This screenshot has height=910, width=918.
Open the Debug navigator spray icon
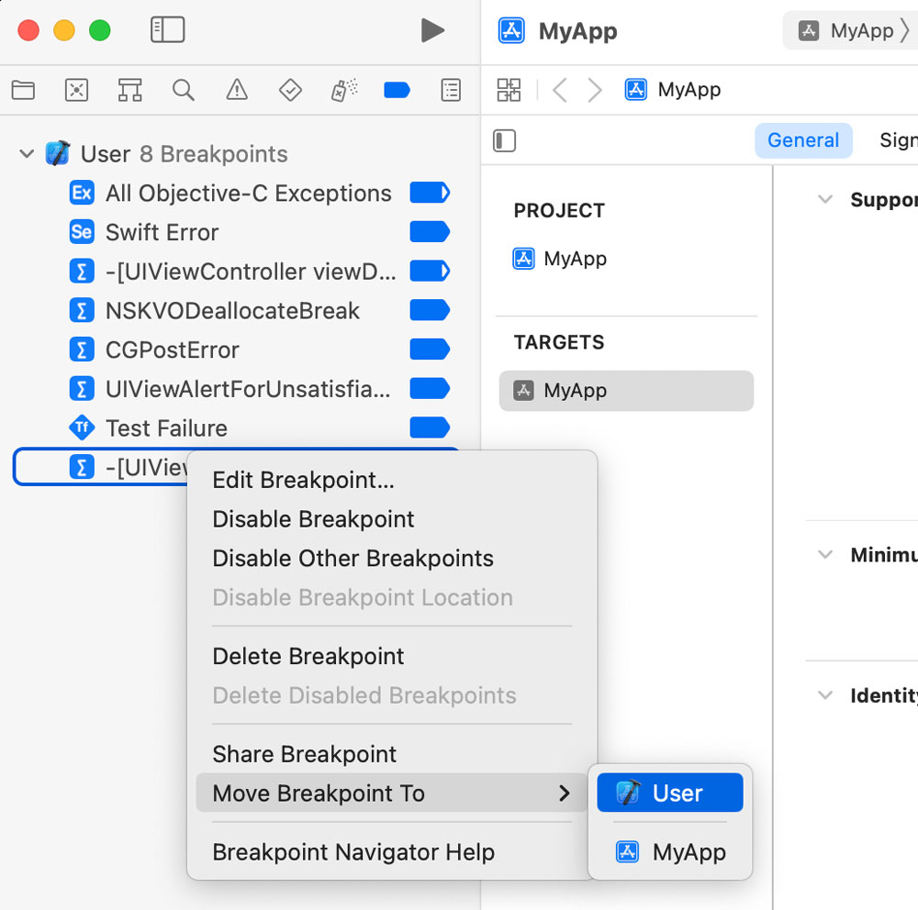pos(343,90)
